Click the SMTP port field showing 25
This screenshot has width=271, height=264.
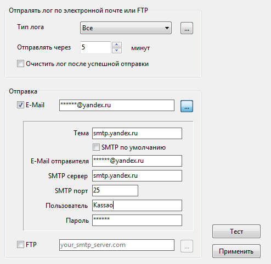click(x=115, y=190)
